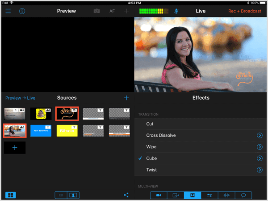Add a new source with Sources plus

pos(126,98)
